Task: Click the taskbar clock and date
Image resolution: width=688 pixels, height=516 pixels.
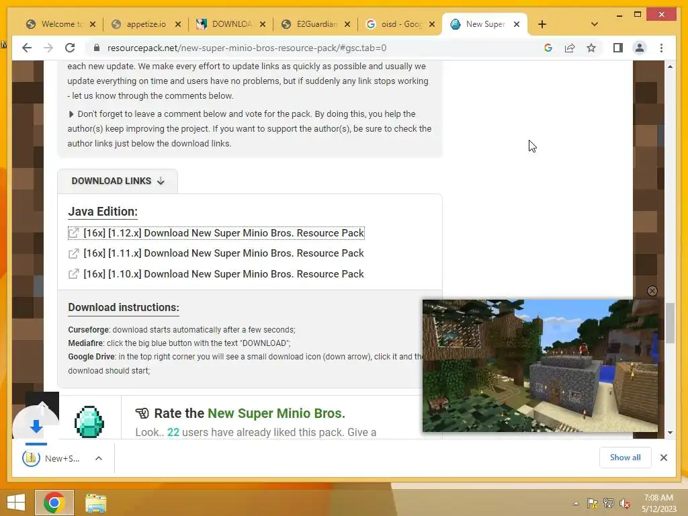Action: pyautogui.click(x=658, y=503)
